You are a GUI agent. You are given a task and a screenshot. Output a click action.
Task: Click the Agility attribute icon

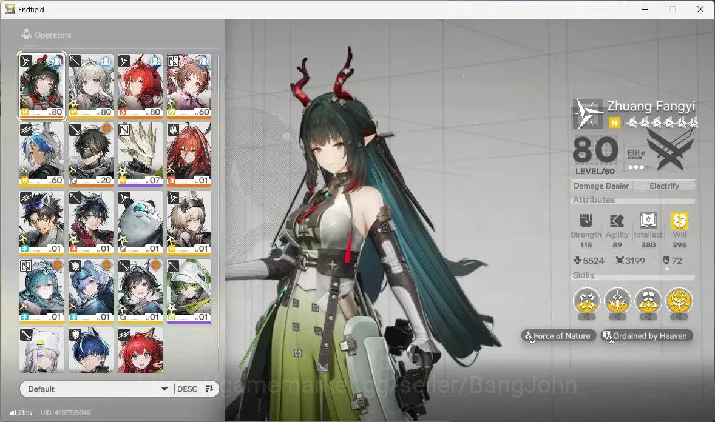click(x=617, y=221)
